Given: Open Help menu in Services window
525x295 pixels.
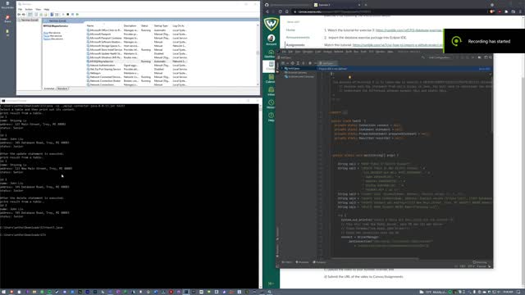Looking at the screenshot, I should click(x=47, y=9).
